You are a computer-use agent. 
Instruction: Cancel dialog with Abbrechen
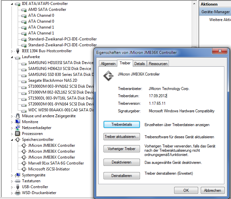[x=213, y=190]
